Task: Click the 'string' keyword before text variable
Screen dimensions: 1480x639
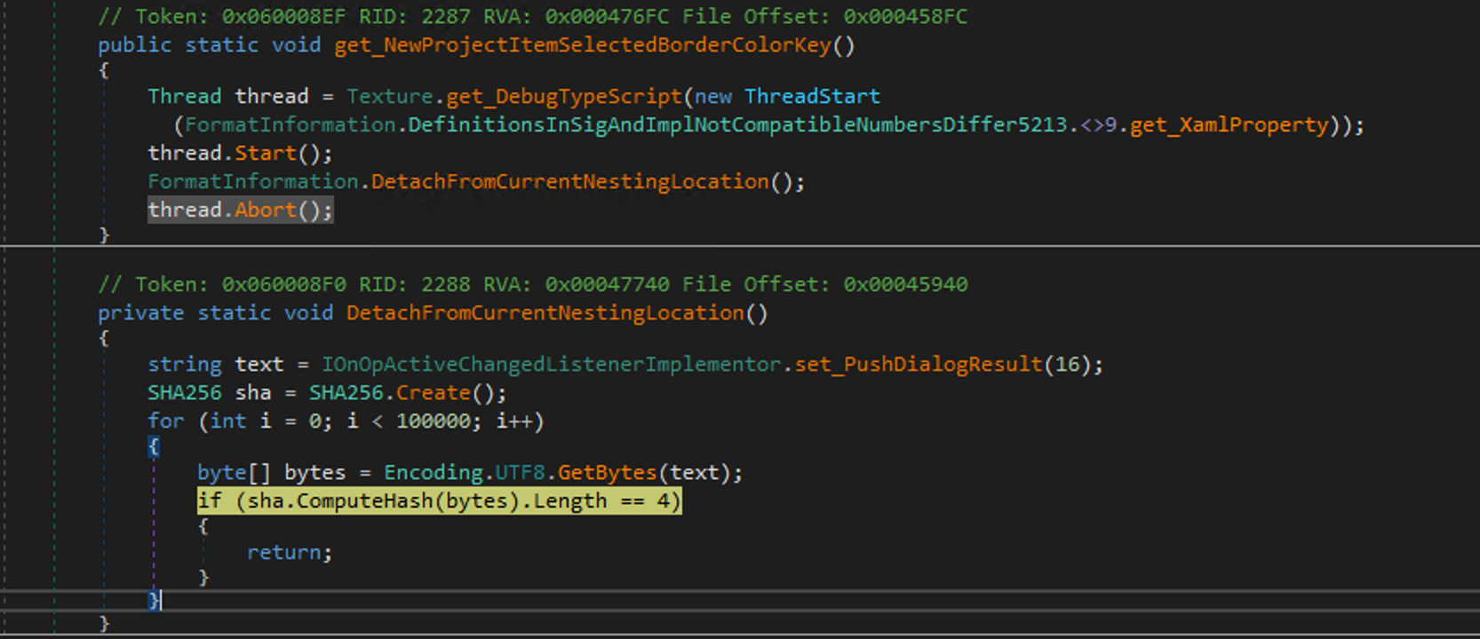Action: [185, 364]
